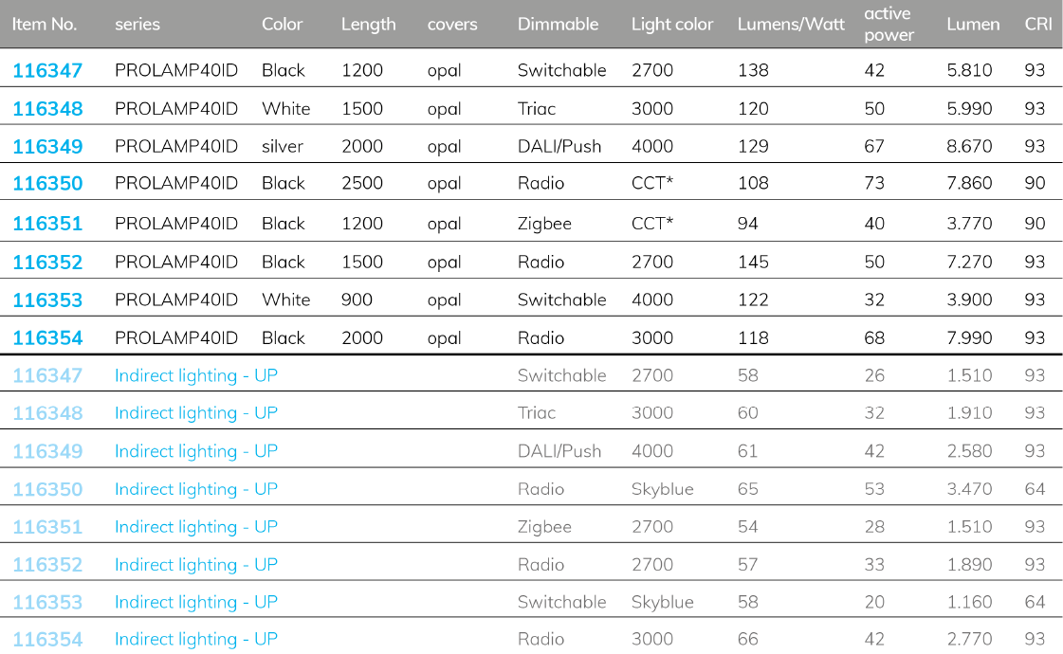The height and width of the screenshot is (654, 1063).
Task: Click the 8.670 lumen value
Action: point(969,147)
